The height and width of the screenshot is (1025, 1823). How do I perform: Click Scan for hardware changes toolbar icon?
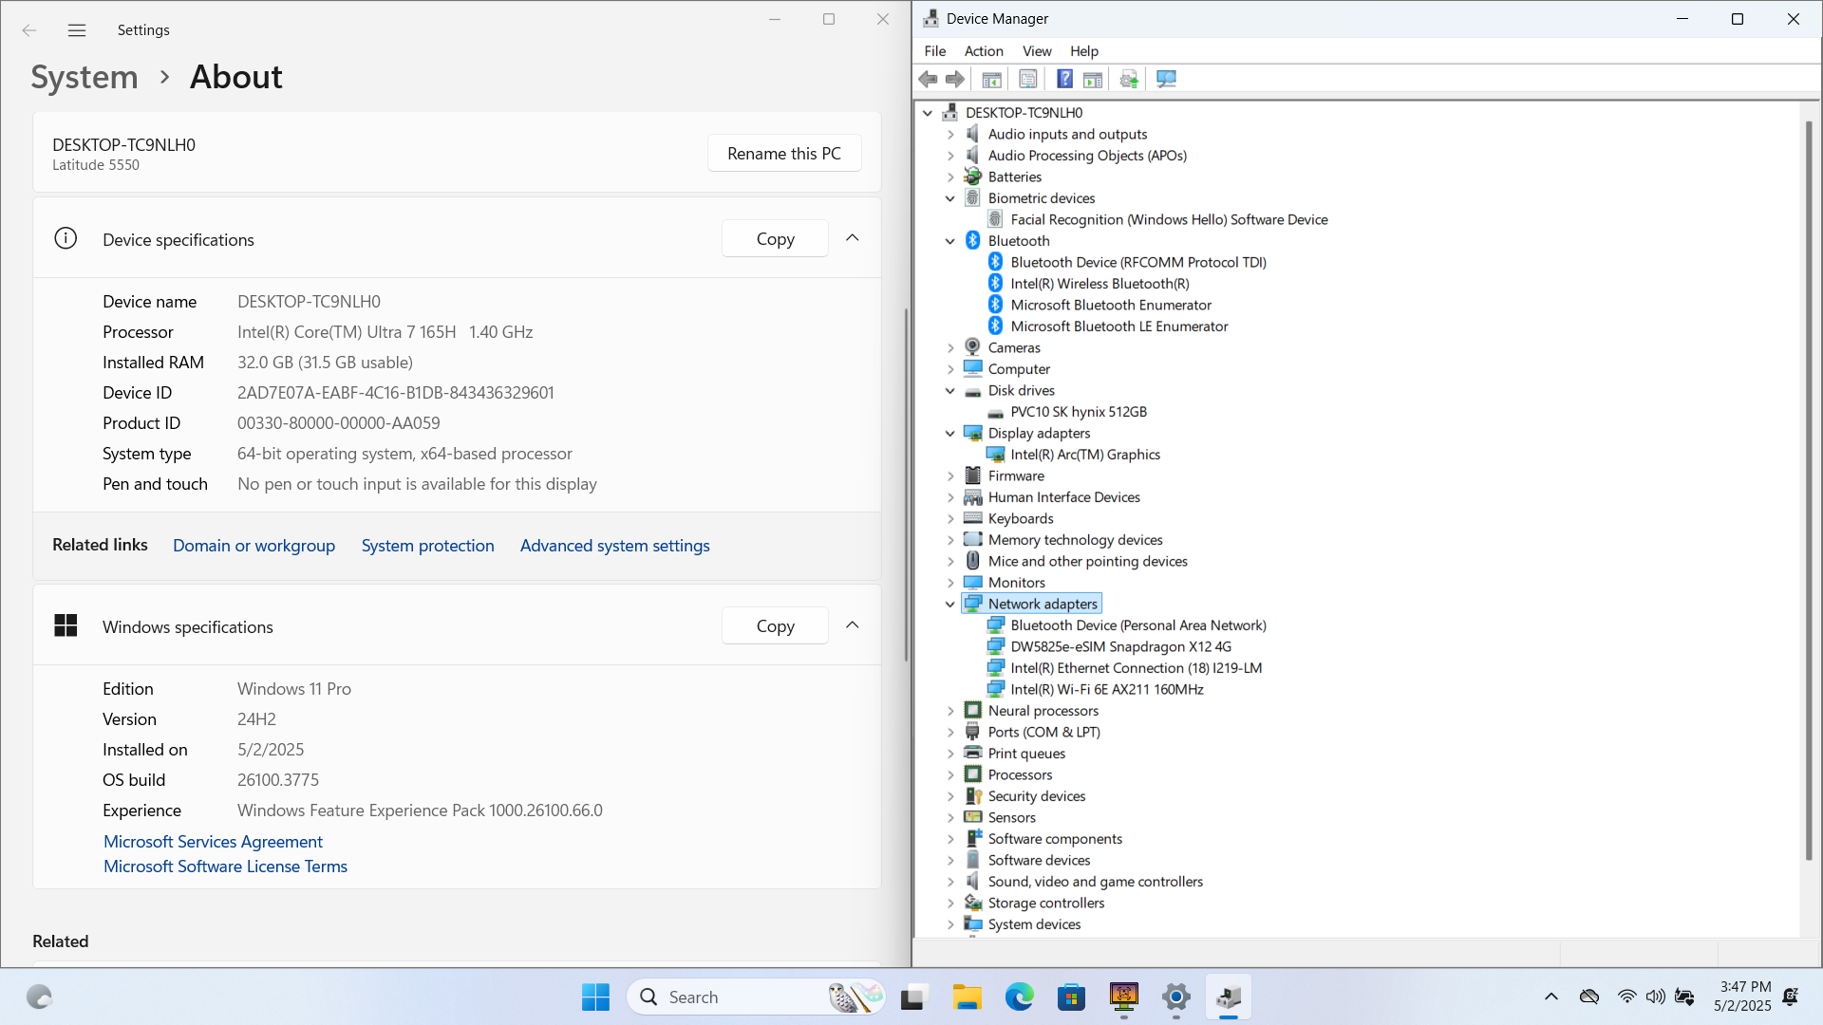1166,80
